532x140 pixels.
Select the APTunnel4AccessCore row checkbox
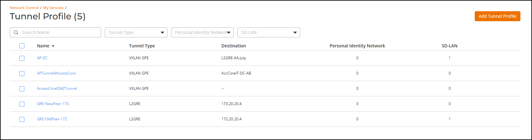(22, 74)
